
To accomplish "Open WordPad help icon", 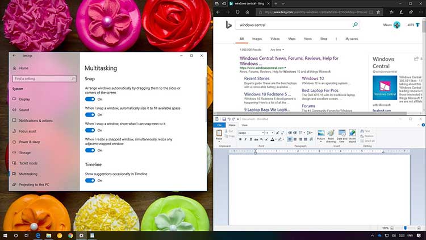I will click(x=423, y=125).
